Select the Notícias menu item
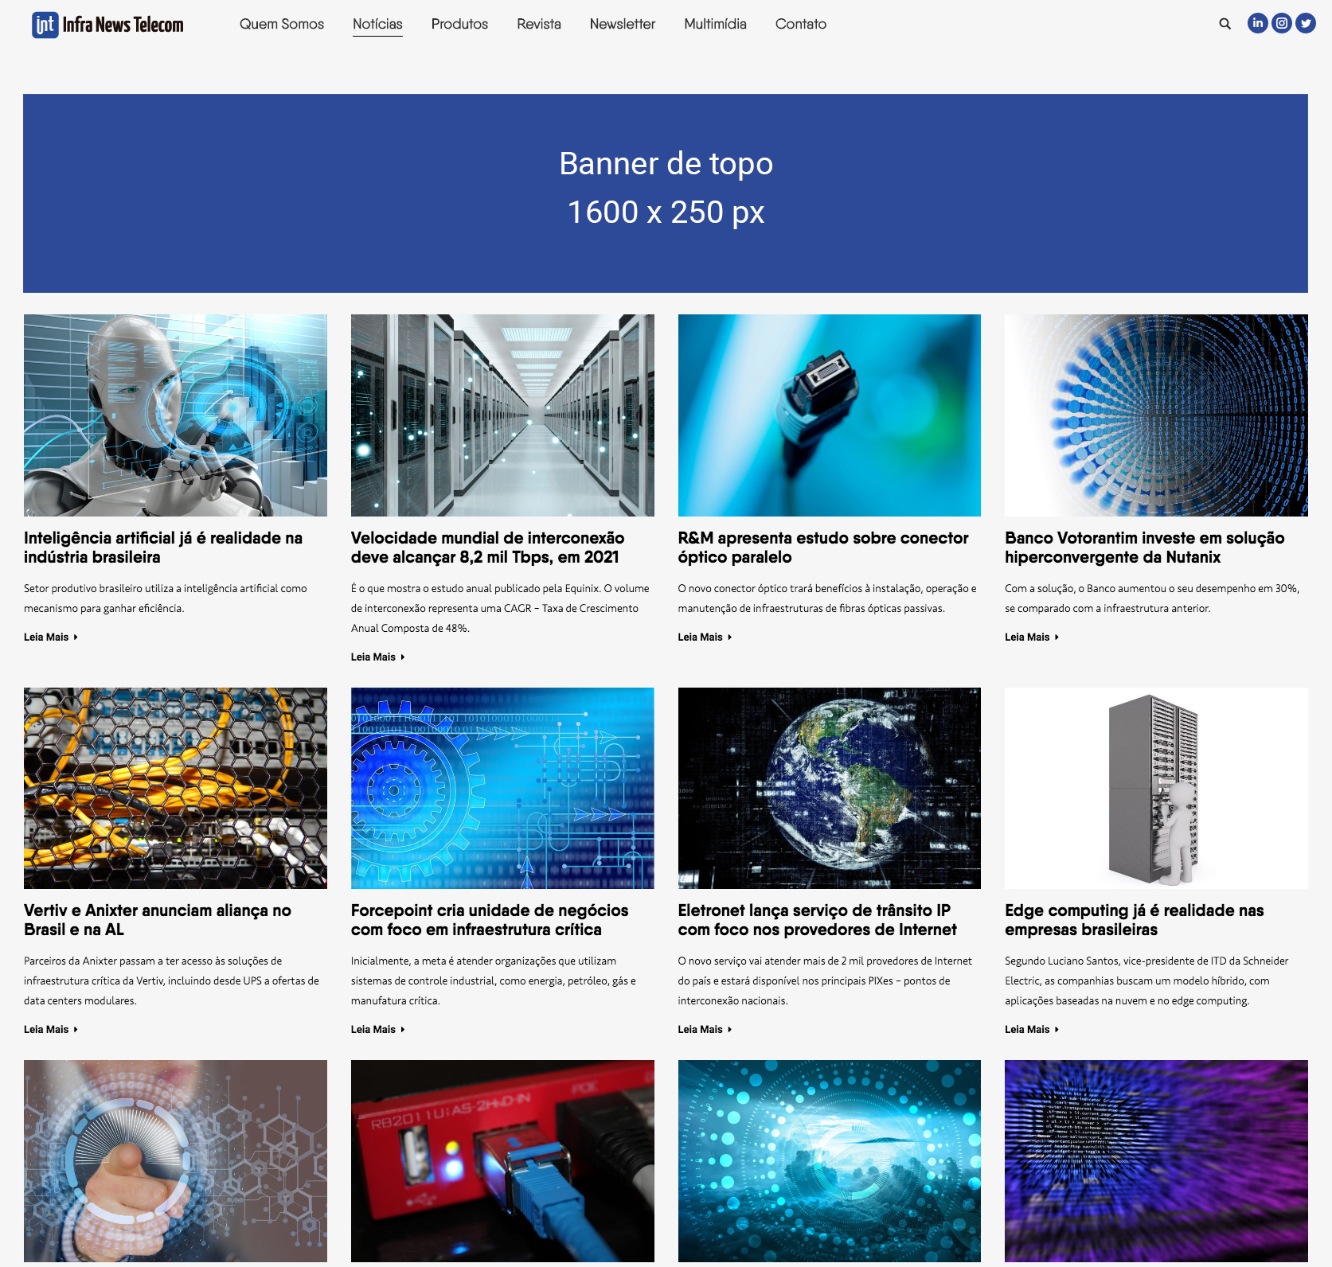 tap(377, 24)
